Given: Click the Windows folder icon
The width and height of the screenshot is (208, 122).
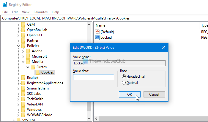Looking at the screenshot, I should click(x=23, y=110).
